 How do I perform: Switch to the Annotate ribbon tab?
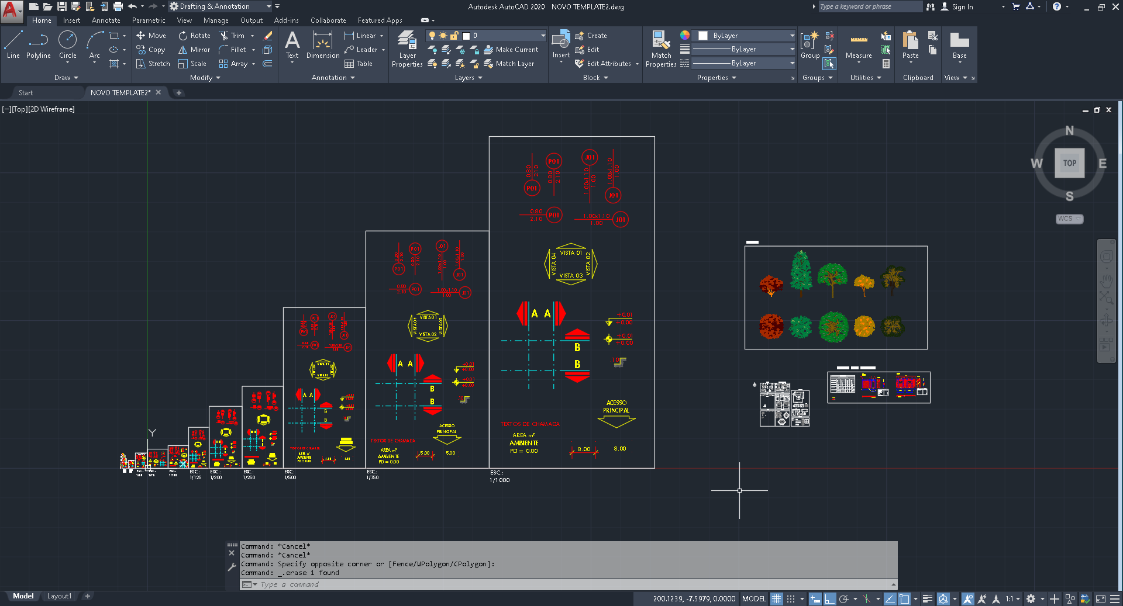point(106,20)
